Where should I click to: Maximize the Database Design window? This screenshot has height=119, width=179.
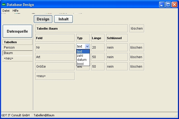168,5
